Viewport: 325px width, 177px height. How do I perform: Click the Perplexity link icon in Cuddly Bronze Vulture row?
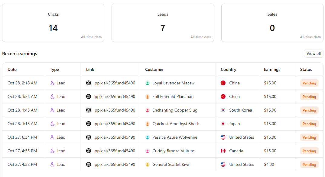[x=89, y=151]
